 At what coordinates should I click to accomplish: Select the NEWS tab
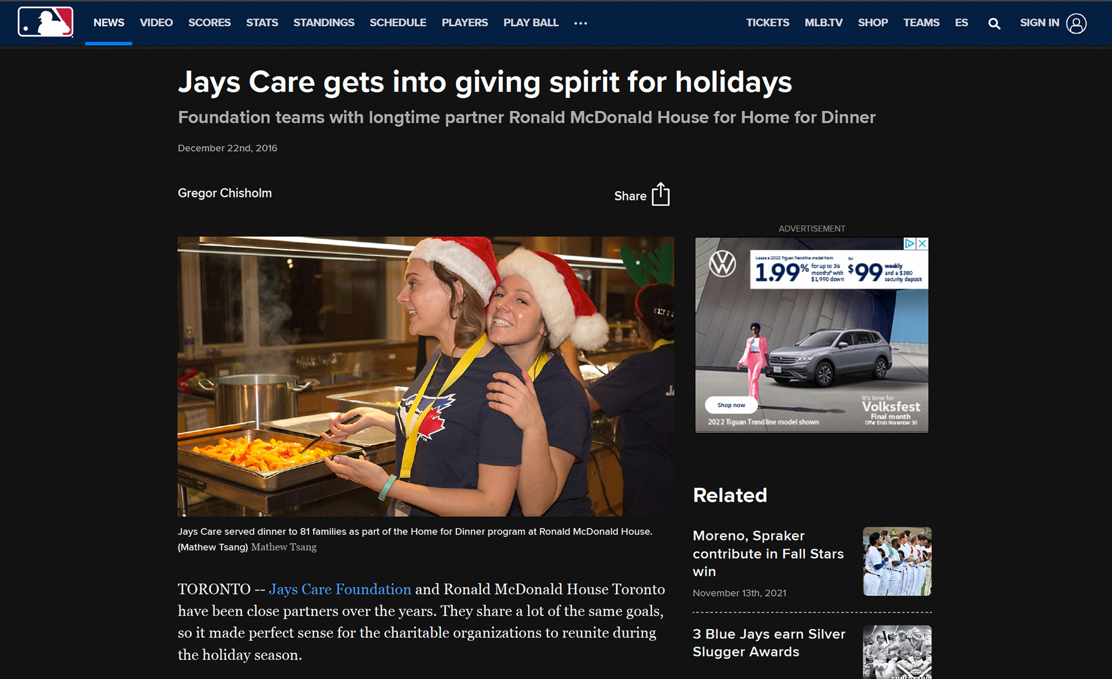click(x=109, y=23)
